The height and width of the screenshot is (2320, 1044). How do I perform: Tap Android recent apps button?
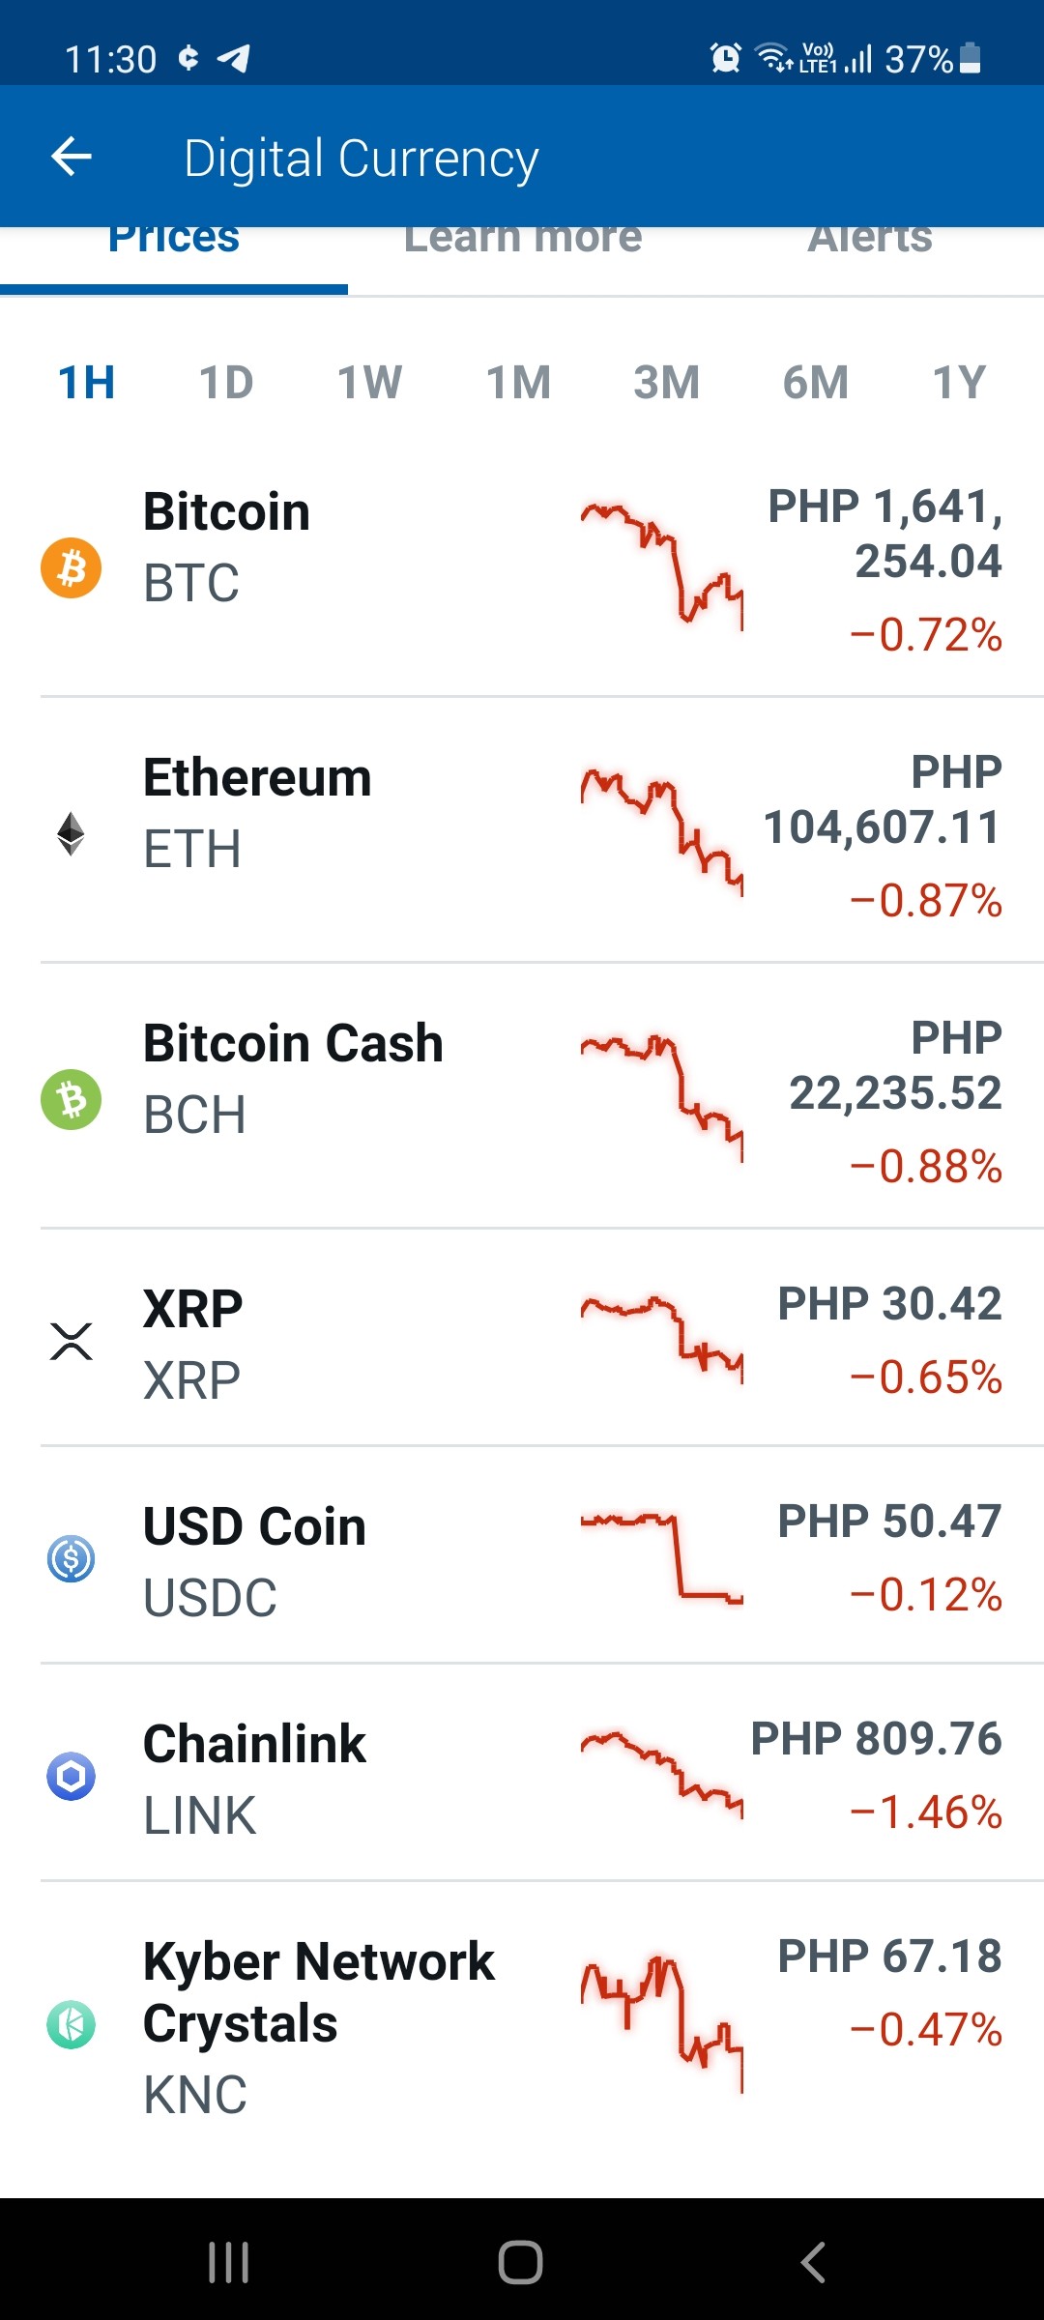(229, 2262)
